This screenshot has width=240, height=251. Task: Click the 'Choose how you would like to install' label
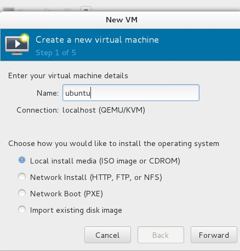point(113,144)
